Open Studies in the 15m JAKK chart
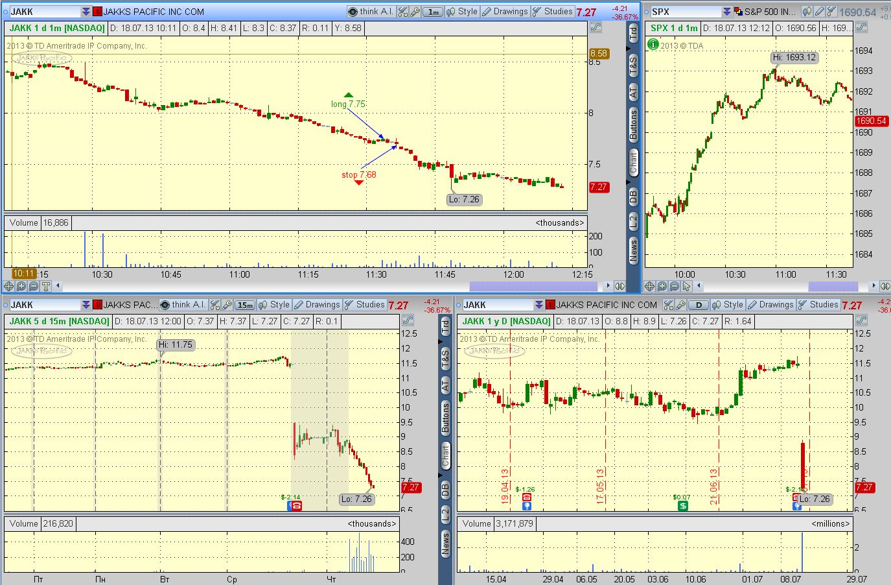 (364, 305)
